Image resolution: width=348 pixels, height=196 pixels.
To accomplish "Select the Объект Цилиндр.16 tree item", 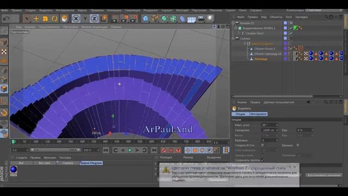I will (268, 54).
